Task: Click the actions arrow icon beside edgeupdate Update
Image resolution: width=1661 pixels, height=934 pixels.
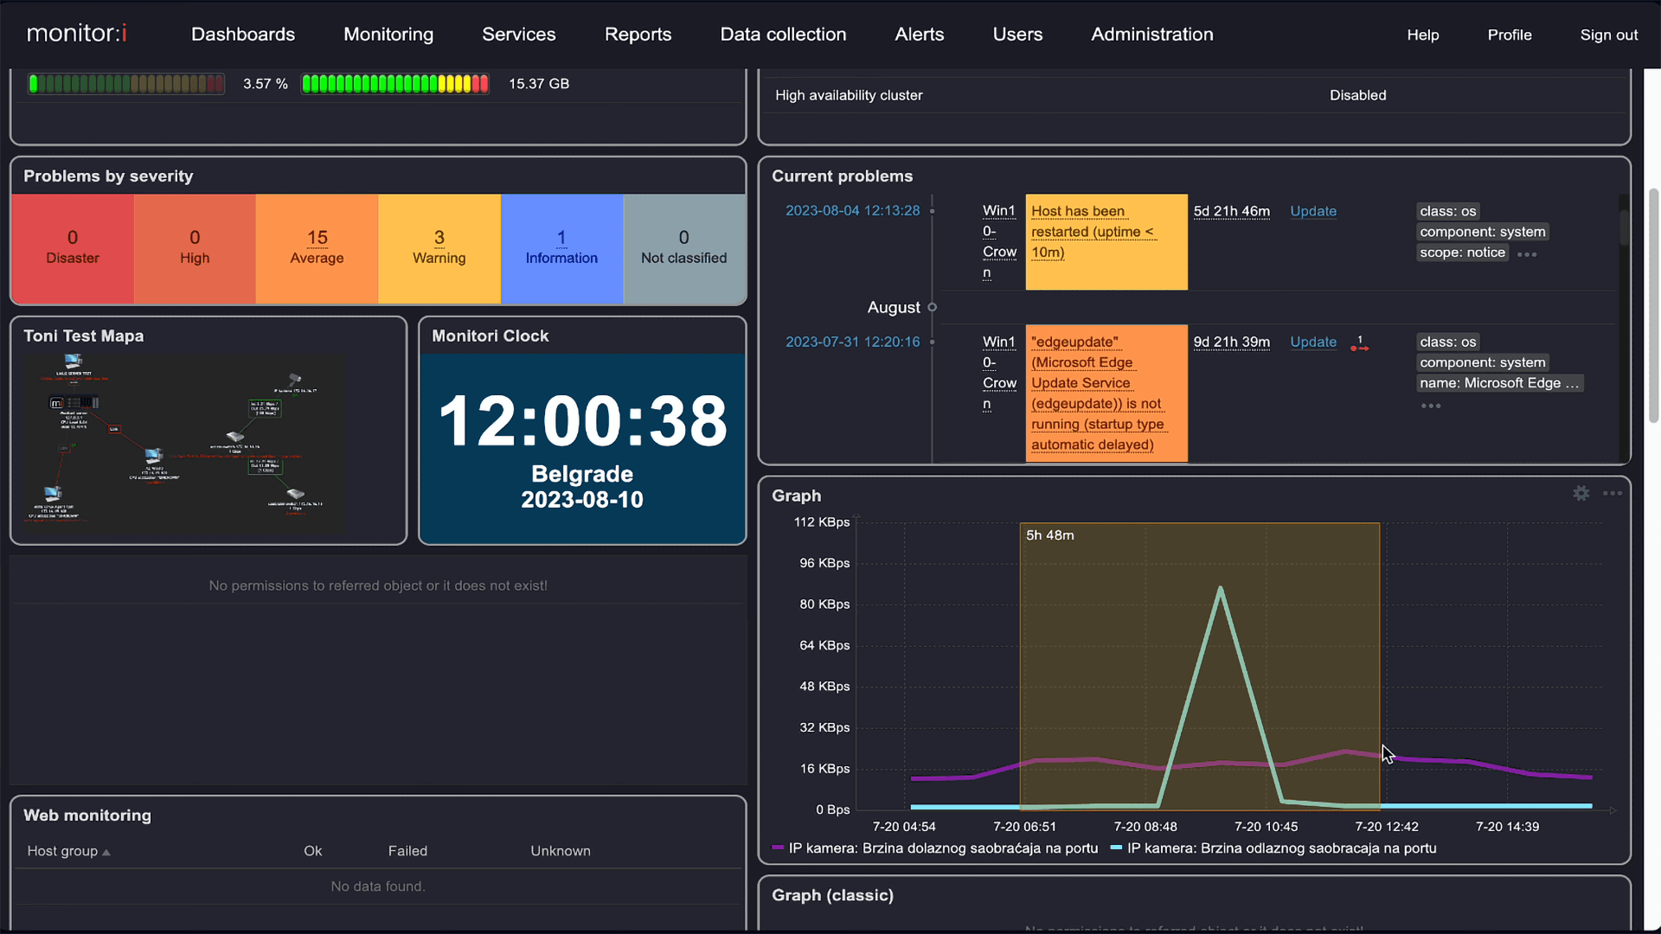Action: click(x=1359, y=344)
